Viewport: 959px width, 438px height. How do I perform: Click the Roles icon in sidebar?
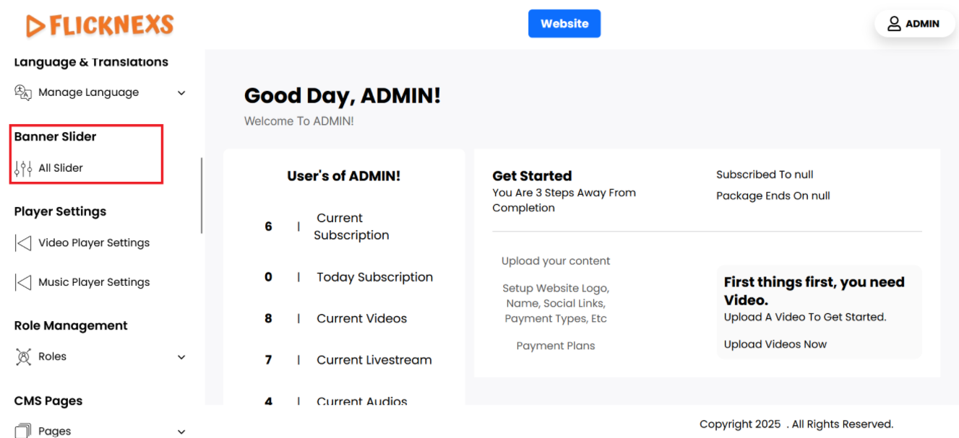coord(23,356)
